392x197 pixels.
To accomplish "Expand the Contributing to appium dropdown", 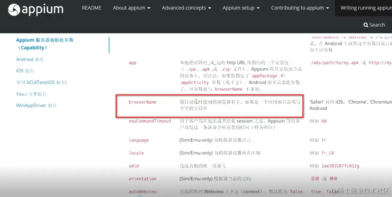I will [x=300, y=8].
